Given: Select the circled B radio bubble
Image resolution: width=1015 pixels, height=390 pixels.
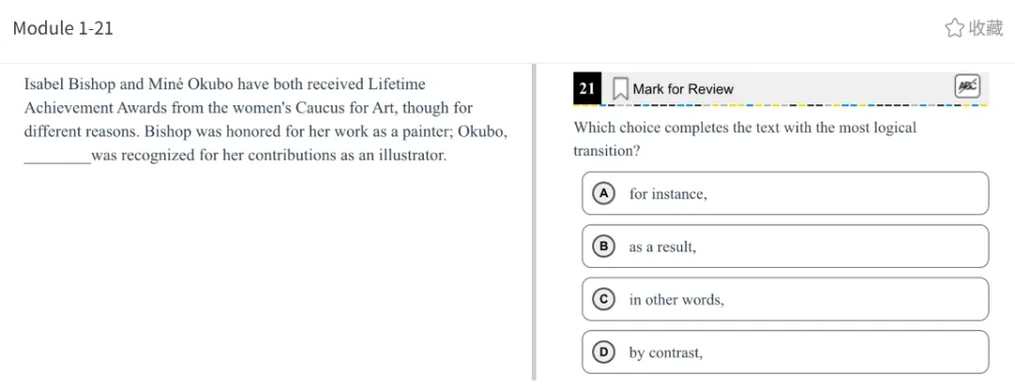Looking at the screenshot, I should 604,246.
